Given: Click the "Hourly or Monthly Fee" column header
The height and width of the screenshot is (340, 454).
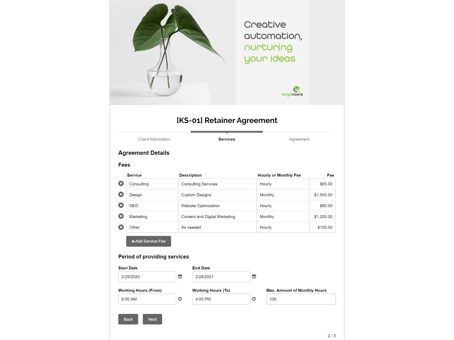Looking at the screenshot, I should [x=279, y=175].
